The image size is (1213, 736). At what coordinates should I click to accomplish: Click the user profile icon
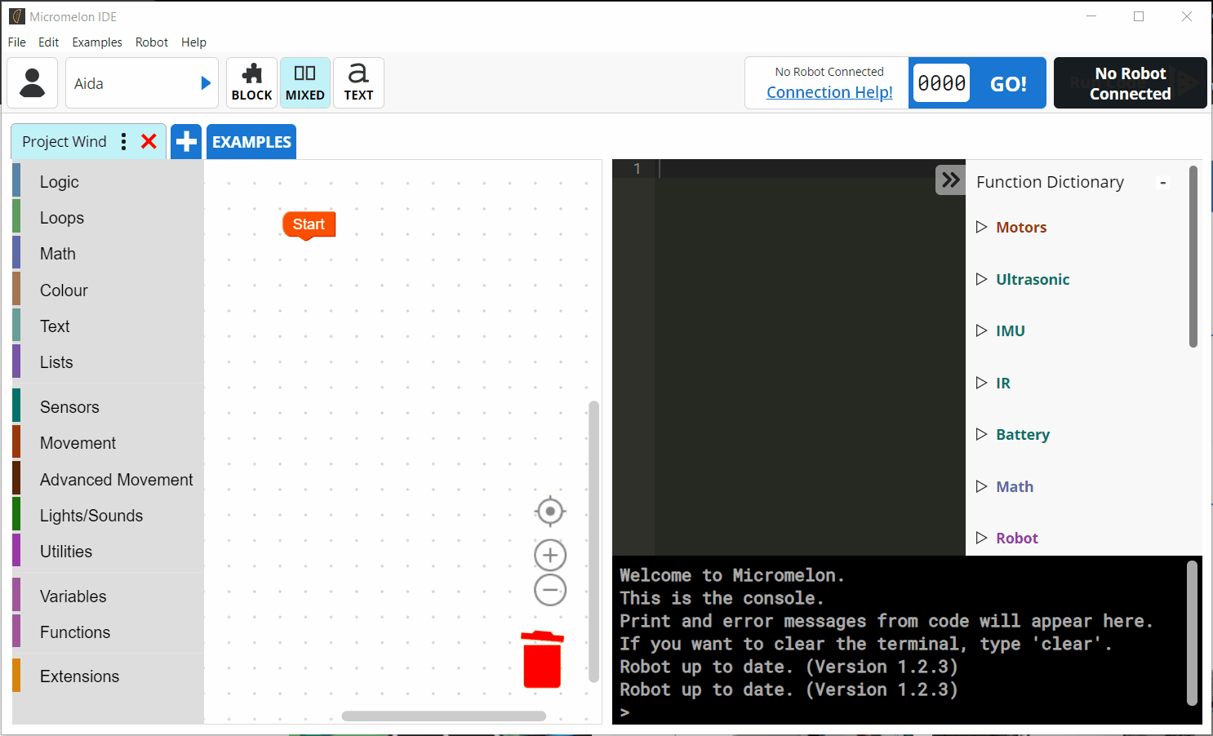(x=33, y=83)
